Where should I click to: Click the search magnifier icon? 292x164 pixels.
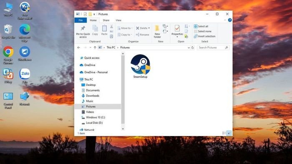click(x=227, y=47)
